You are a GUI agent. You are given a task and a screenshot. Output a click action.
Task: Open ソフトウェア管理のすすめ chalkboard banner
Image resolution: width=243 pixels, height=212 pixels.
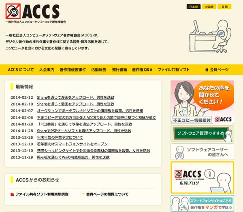coord(202,133)
